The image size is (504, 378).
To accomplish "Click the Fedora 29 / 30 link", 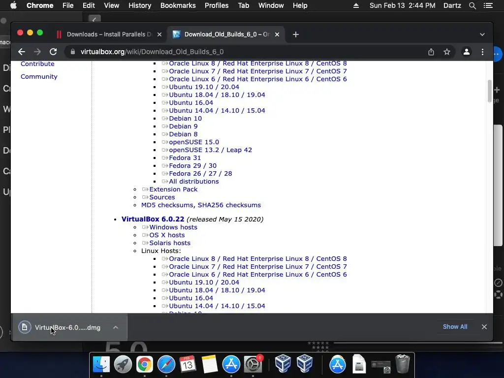I will [193, 166].
